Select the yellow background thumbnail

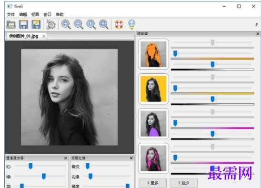pos(153,89)
